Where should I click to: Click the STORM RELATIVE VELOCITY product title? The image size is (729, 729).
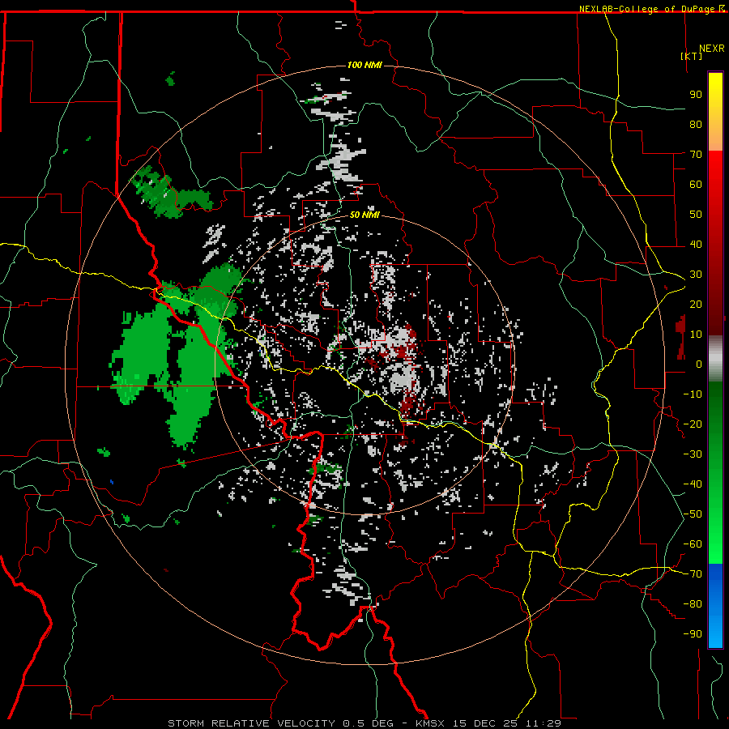point(251,723)
